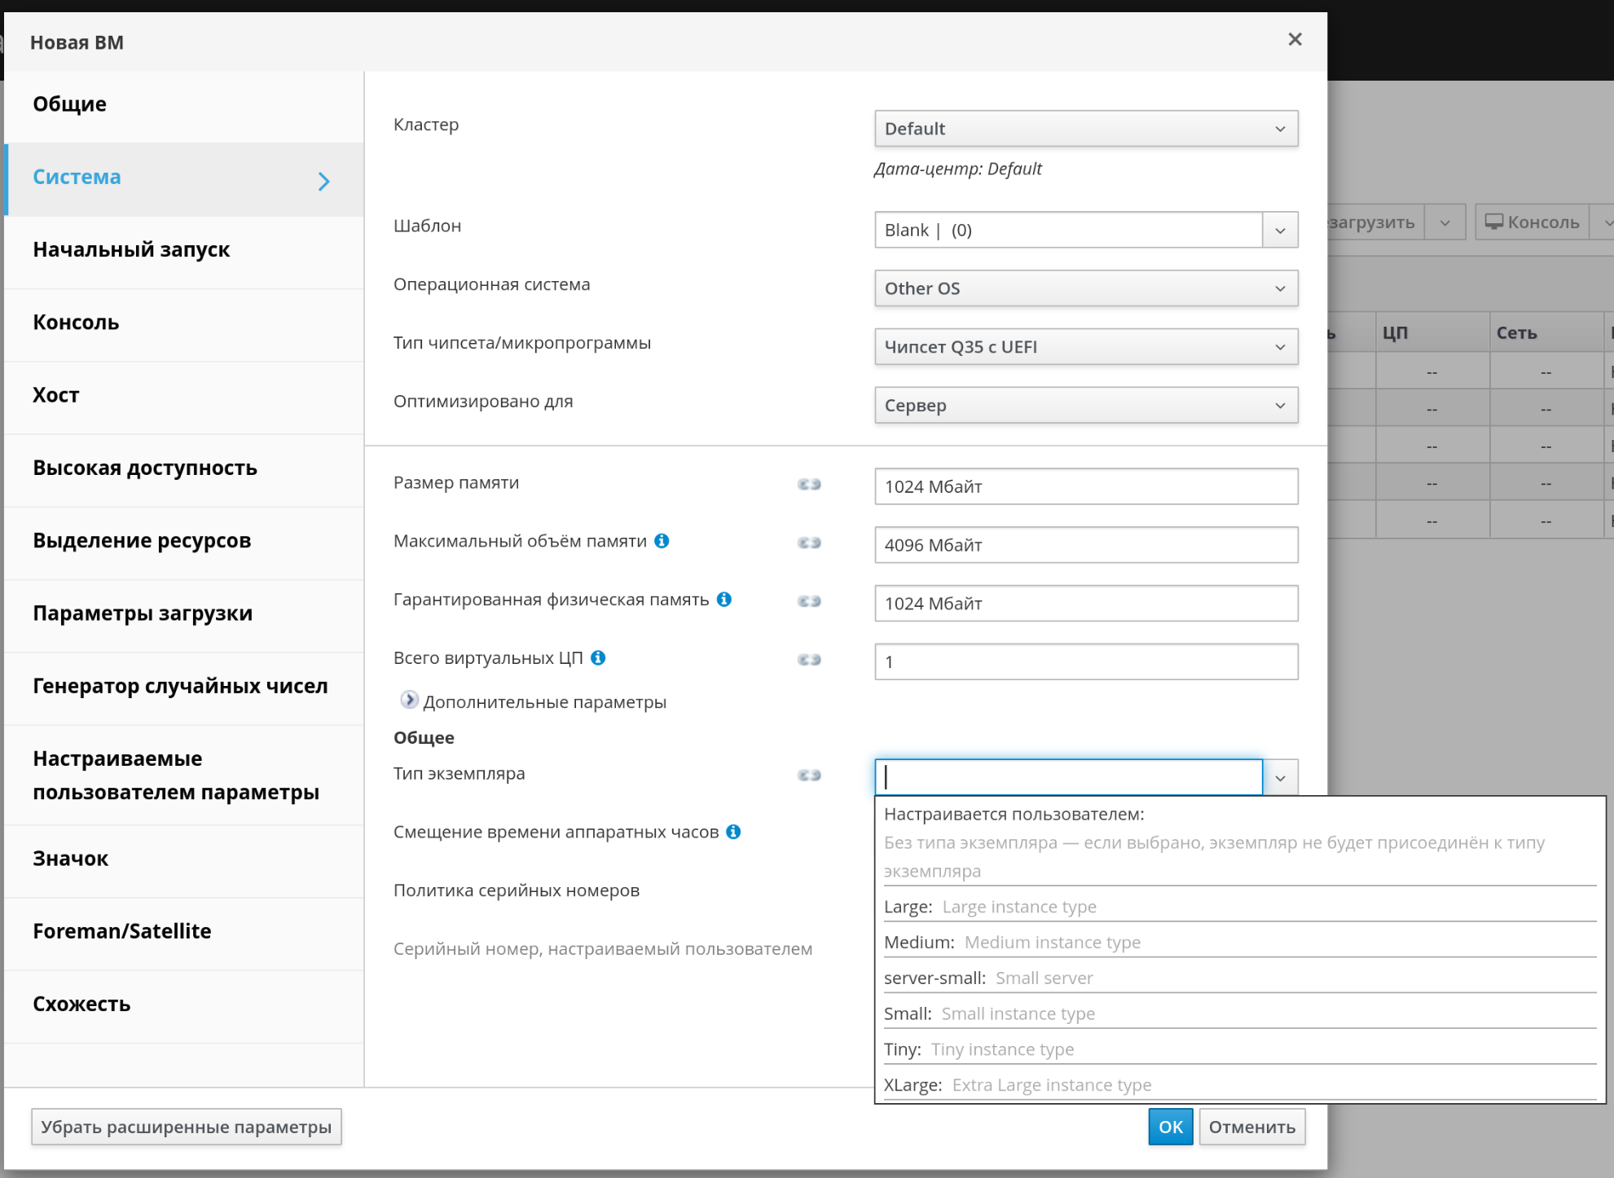Open Выделение ресурсов section
Viewport: 1614px width, 1178px height.
pos(142,541)
